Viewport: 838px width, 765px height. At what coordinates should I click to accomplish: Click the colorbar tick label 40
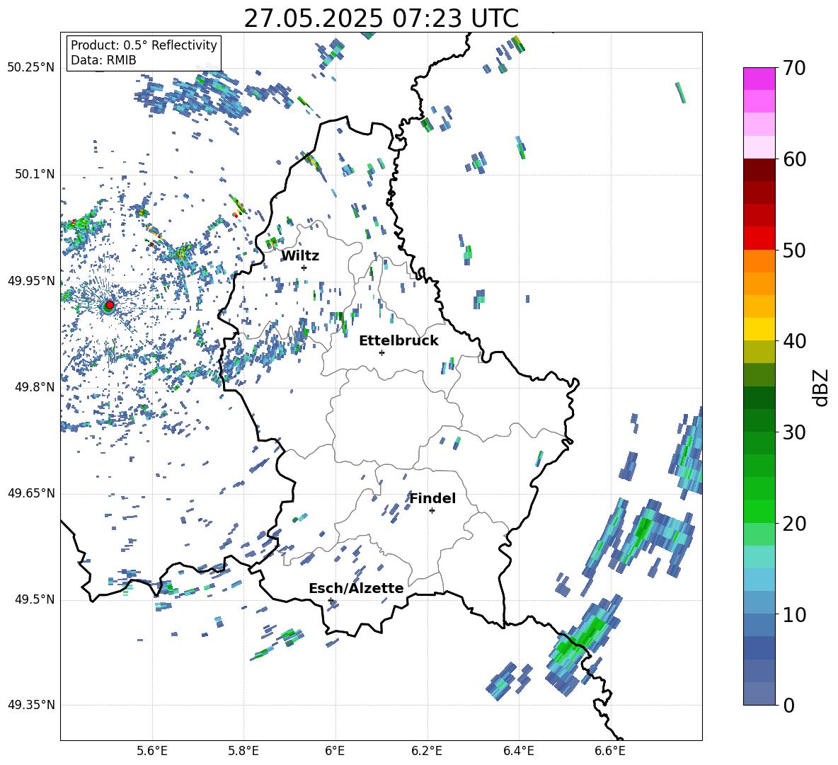[x=795, y=341]
